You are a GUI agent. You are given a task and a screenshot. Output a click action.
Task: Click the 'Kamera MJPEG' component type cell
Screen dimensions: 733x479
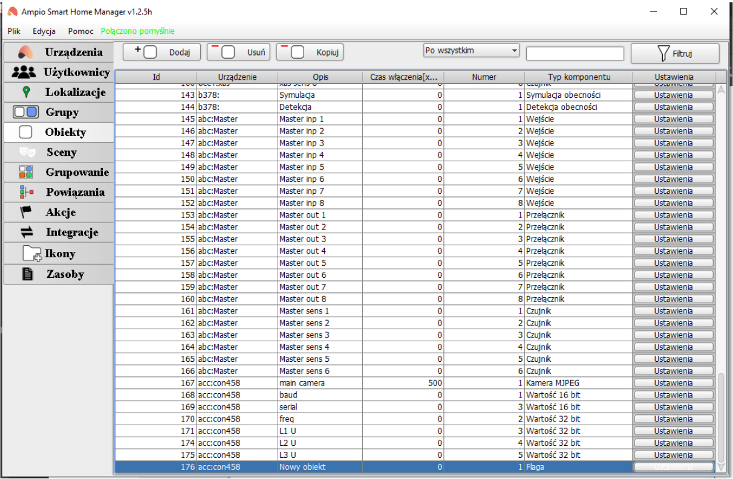579,383
